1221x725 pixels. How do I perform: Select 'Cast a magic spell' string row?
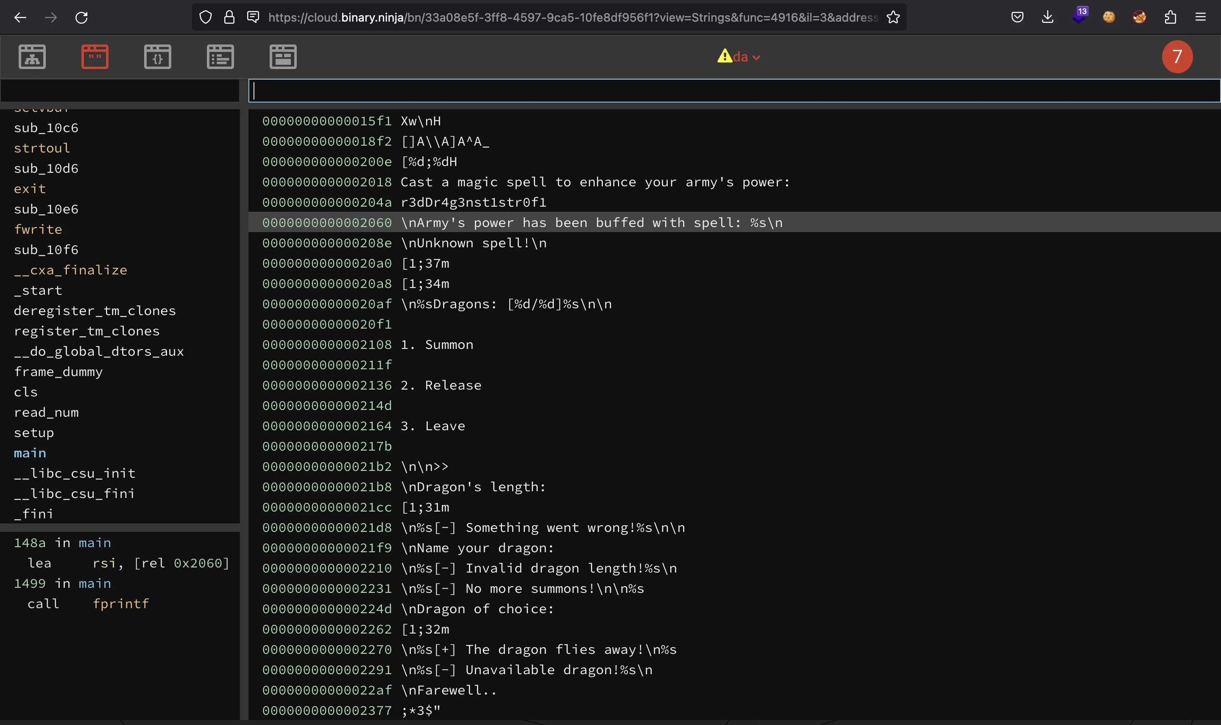pos(734,182)
